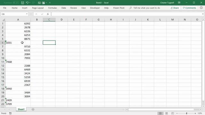
Task: Open the Review tab
Action: coord(74,8)
